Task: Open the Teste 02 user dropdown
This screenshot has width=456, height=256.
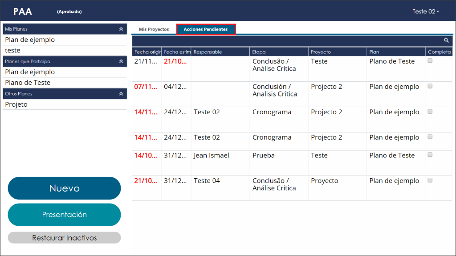Action: pyautogui.click(x=425, y=11)
